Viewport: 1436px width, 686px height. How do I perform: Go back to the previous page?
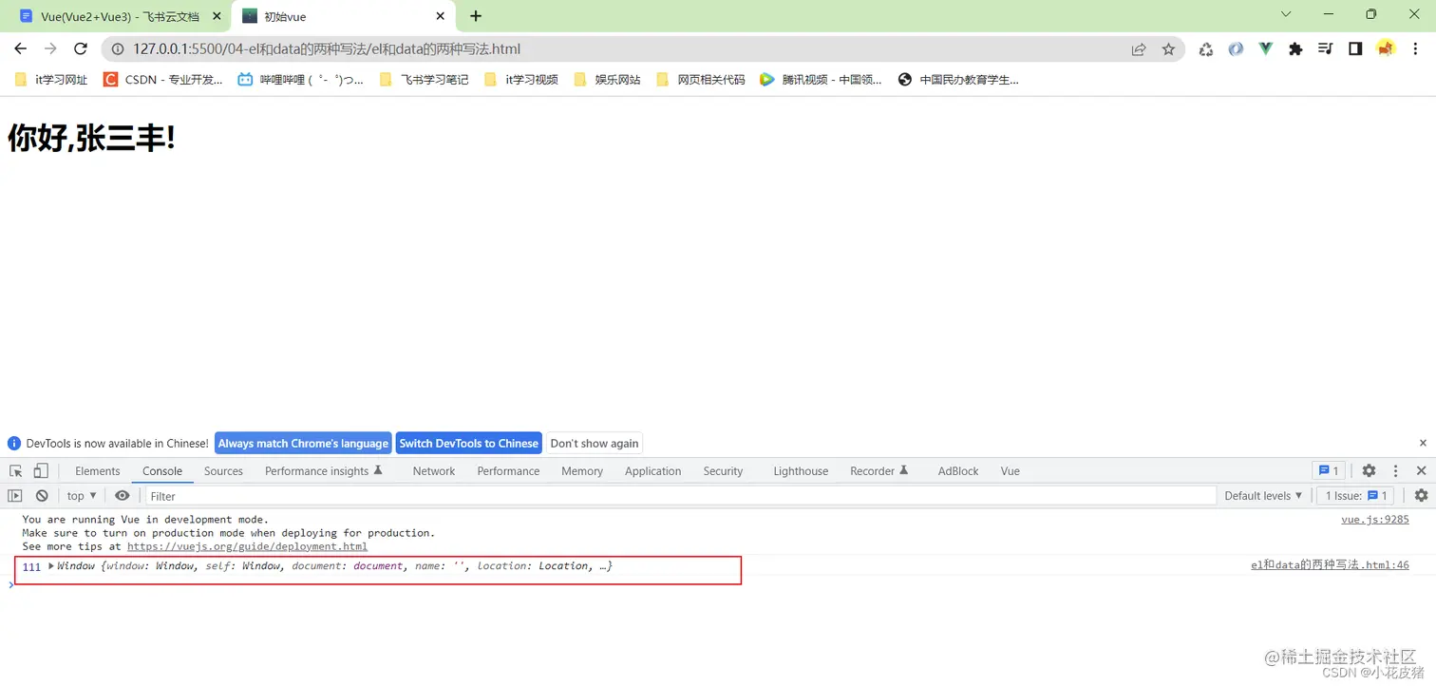pos(21,49)
